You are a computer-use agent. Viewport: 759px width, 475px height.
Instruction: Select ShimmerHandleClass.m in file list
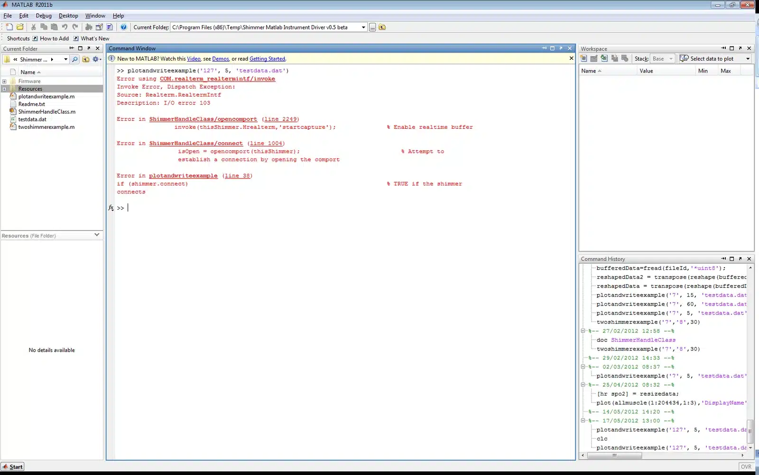46,112
